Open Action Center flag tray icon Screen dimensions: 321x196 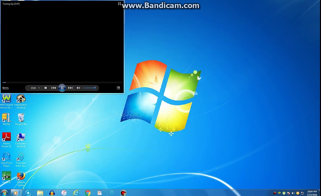pyautogui.click(x=288, y=193)
